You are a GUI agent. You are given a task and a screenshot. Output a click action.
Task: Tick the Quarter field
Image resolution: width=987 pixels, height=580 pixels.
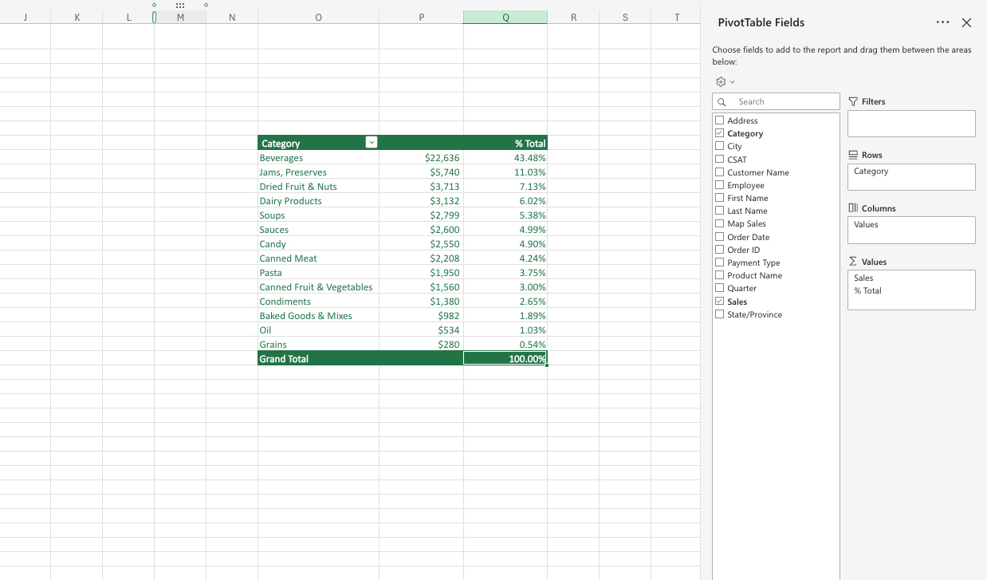click(720, 288)
